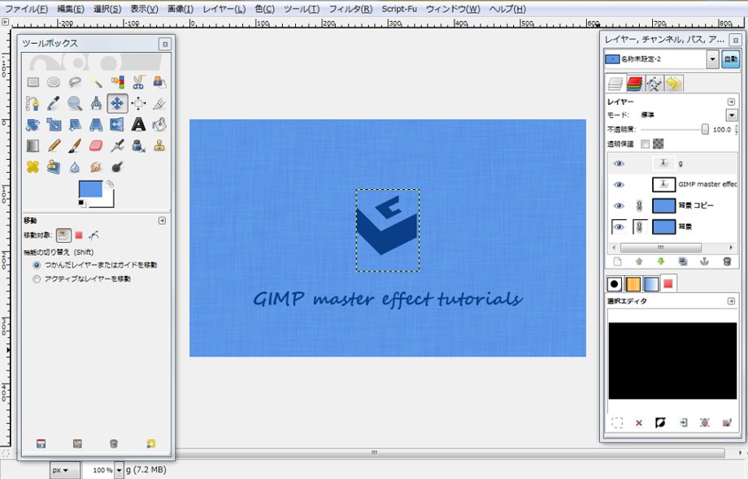Select the Clone stamp tool
Image resolution: width=748 pixels, height=479 pixels.
tap(159, 146)
